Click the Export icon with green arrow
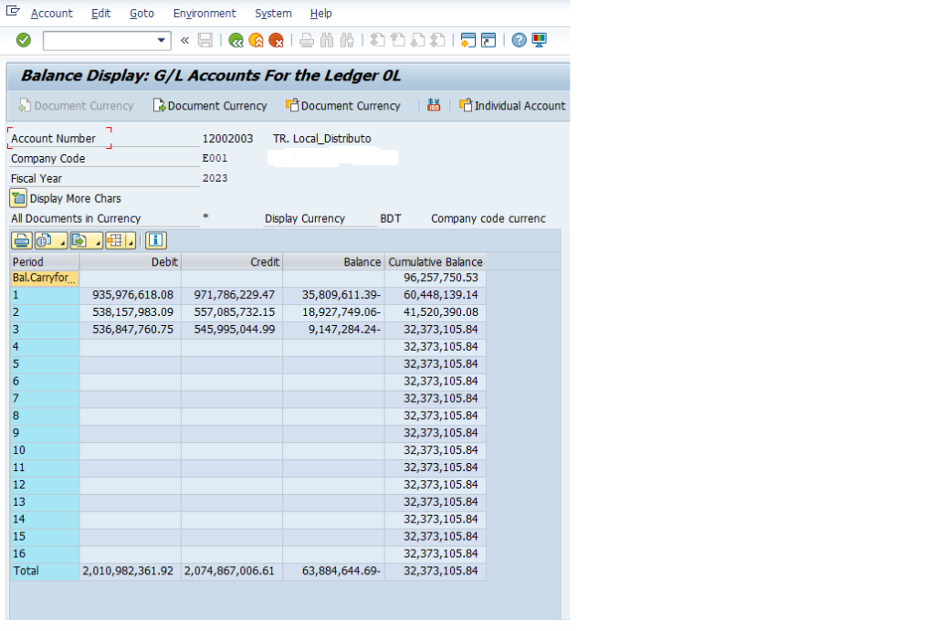The image size is (935, 631). click(78, 240)
